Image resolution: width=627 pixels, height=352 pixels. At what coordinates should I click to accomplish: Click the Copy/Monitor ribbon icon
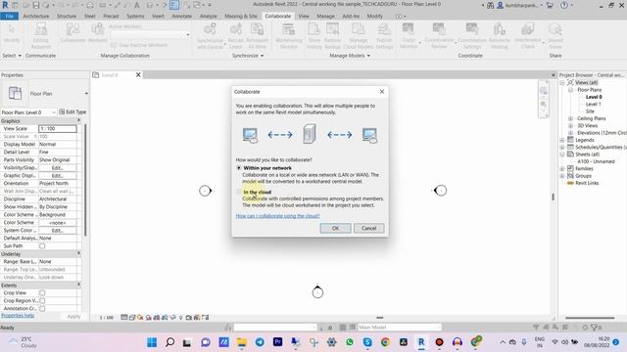tap(409, 35)
